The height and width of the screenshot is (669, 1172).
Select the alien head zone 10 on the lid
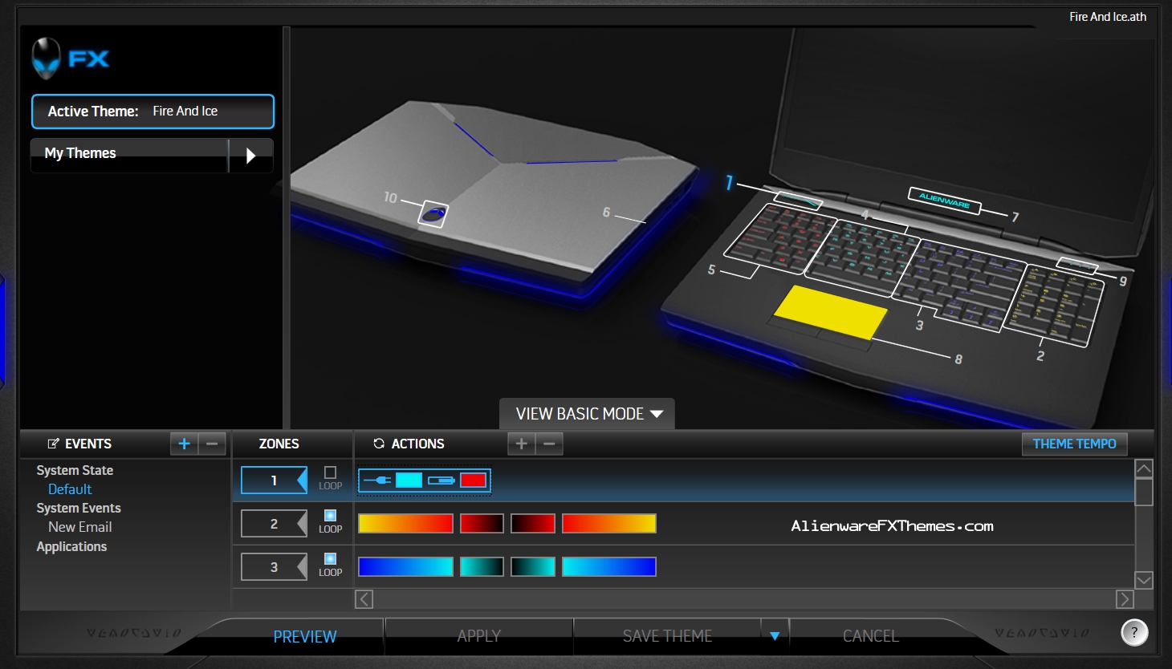click(433, 214)
